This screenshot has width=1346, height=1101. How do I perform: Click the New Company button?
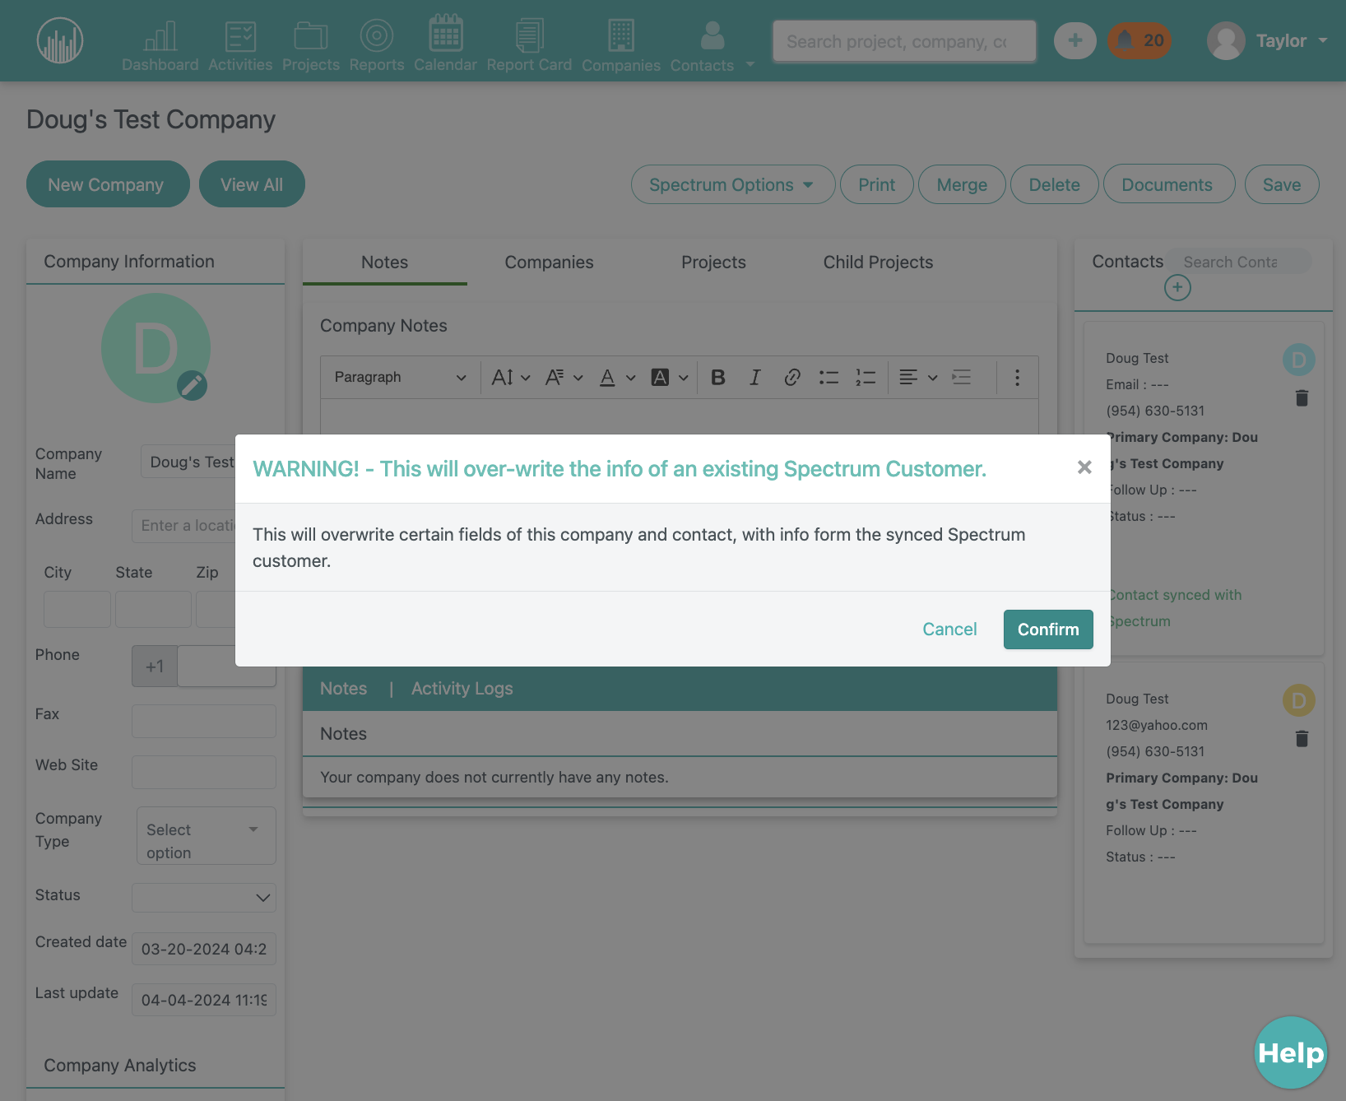[108, 184]
